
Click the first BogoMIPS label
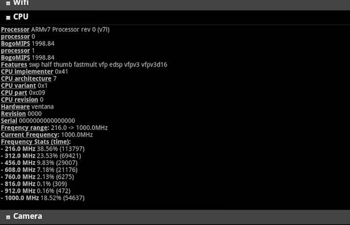(15, 44)
